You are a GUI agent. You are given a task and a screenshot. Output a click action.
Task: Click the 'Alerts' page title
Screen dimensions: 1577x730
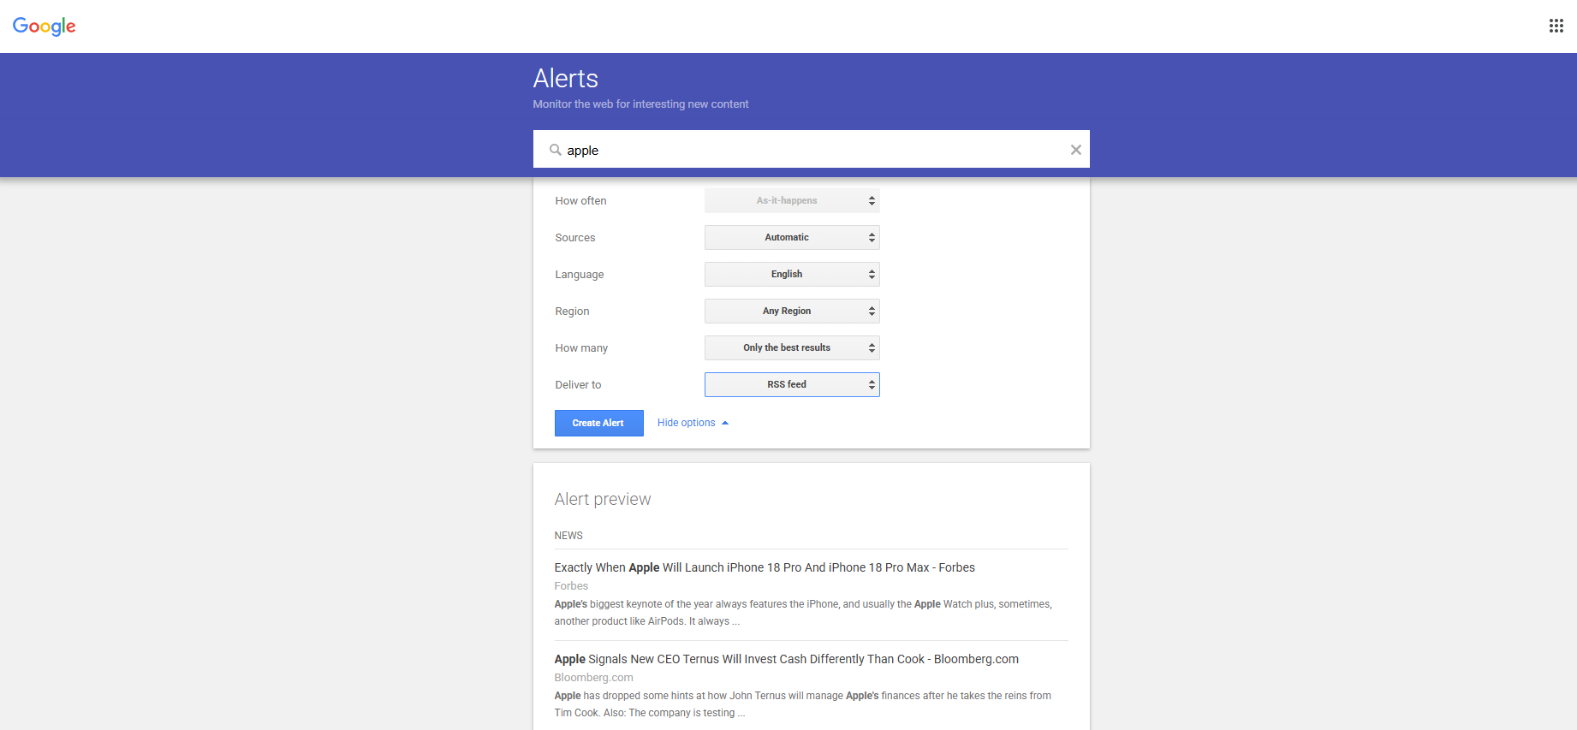point(565,79)
